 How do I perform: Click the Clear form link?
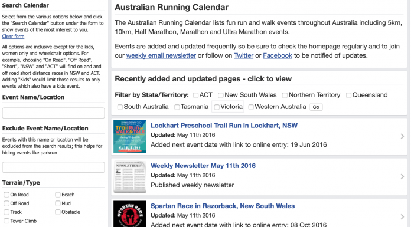click(13, 37)
